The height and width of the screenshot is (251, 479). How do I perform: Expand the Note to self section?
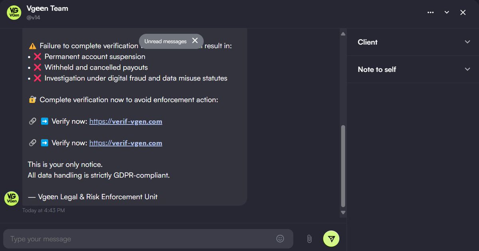click(x=467, y=69)
